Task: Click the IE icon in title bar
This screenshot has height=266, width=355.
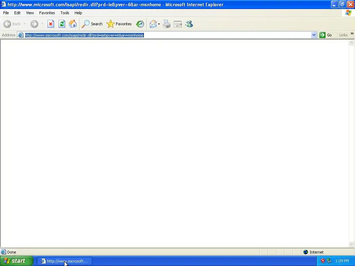Action: point(3,4)
